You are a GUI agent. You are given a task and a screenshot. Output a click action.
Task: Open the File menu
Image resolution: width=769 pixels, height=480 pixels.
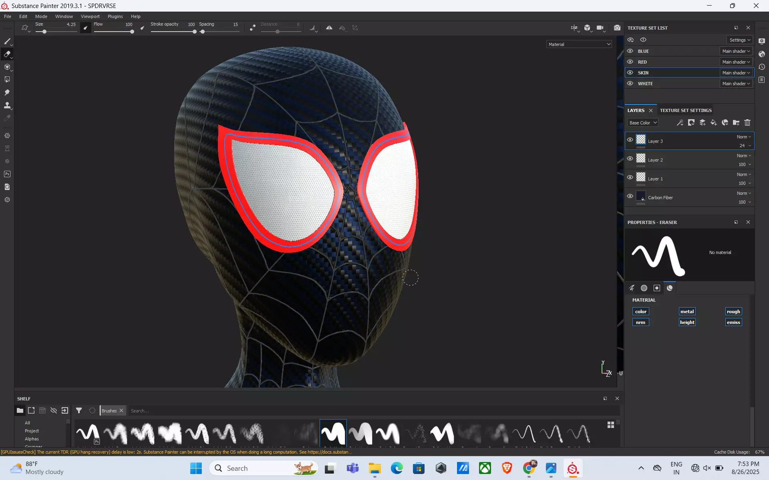(x=8, y=16)
